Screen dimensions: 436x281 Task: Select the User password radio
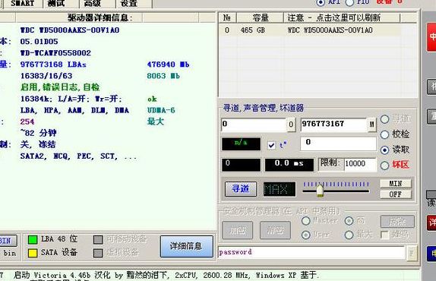pos(306,235)
